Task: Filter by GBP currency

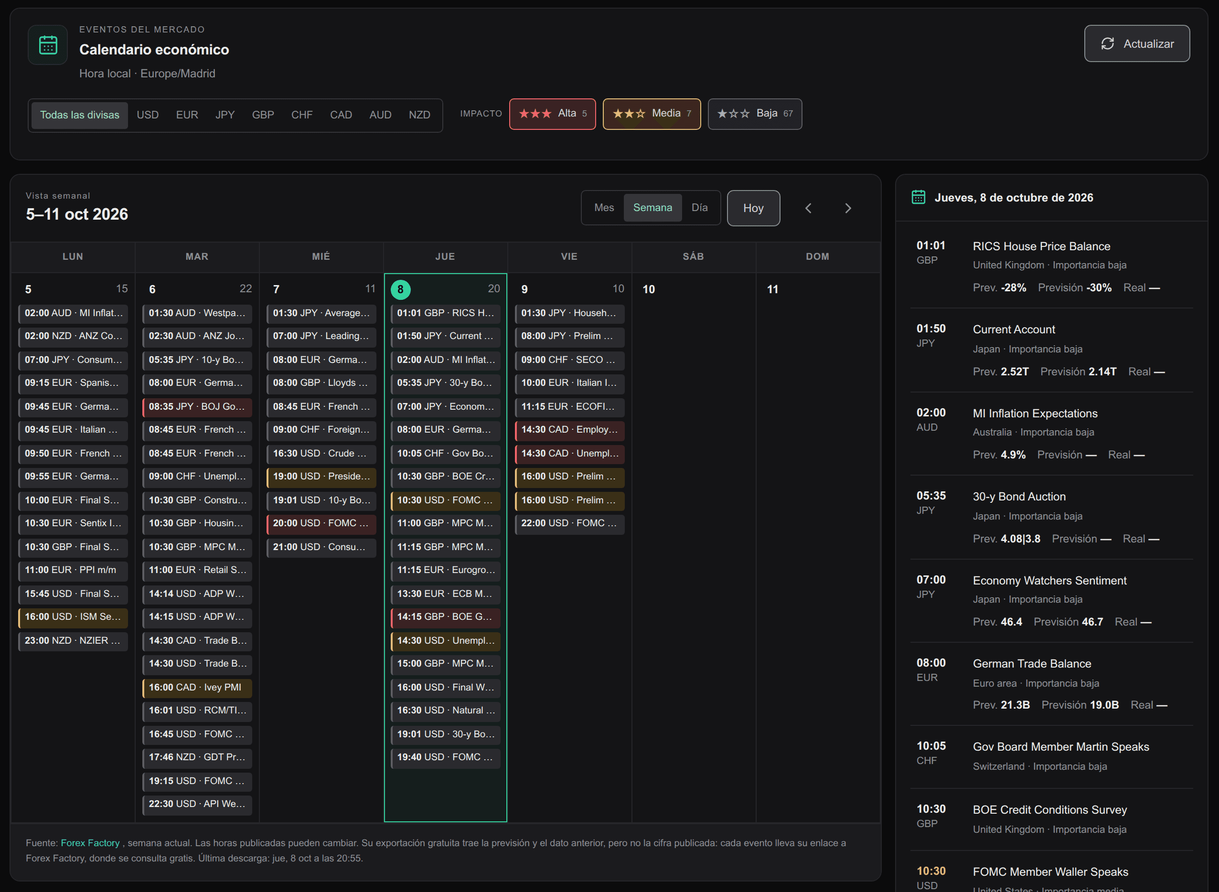Action: [263, 115]
